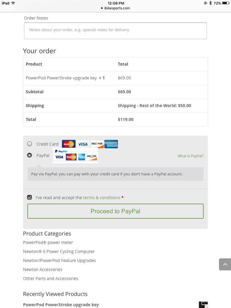Open PowerPod® power meter category

coord(48,242)
